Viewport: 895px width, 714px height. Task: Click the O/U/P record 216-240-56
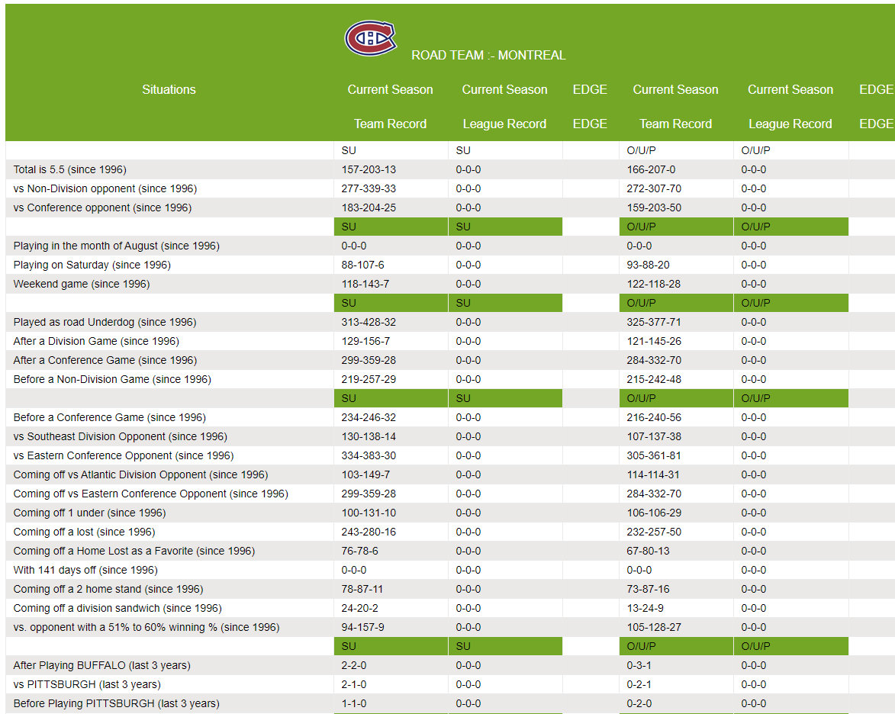point(654,417)
